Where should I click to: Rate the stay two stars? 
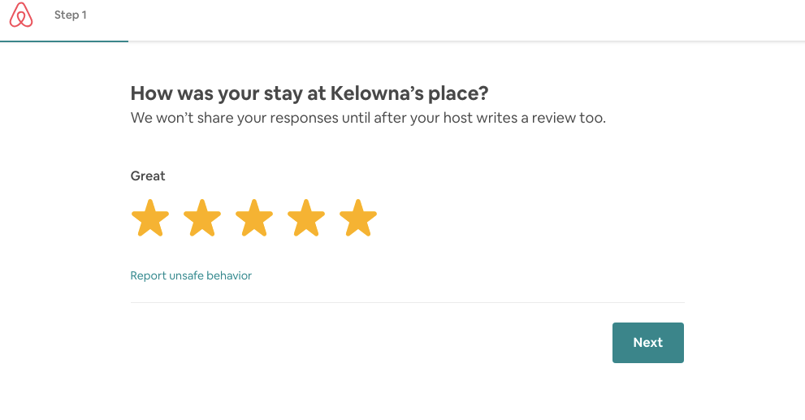[x=202, y=219]
